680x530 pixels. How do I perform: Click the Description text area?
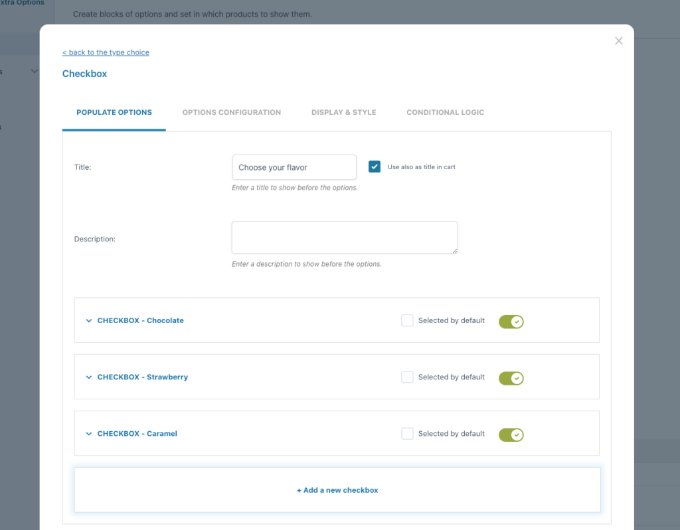(x=345, y=237)
